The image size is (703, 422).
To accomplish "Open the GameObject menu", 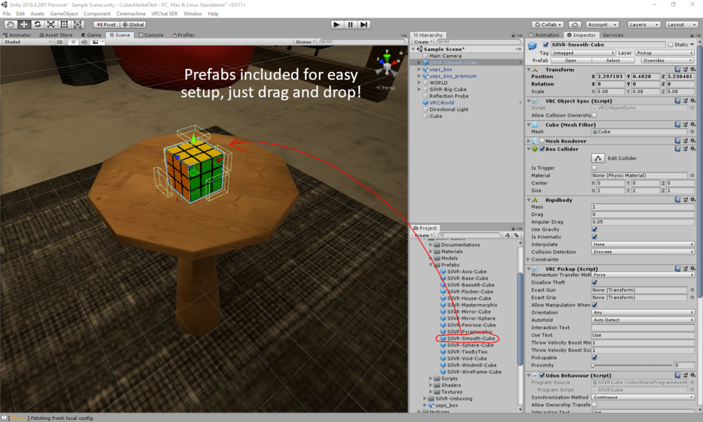I will pos(64,14).
